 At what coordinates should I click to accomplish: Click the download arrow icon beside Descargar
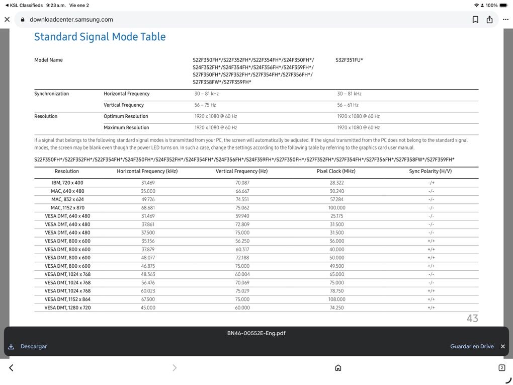pyautogui.click(x=11, y=346)
